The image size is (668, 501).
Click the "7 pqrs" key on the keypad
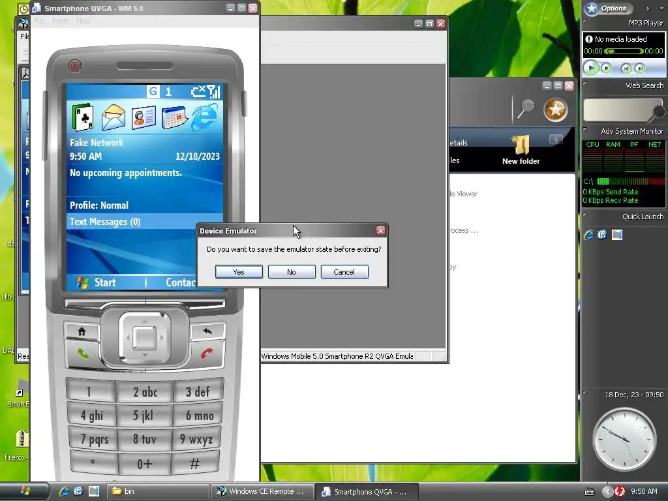[94, 439]
